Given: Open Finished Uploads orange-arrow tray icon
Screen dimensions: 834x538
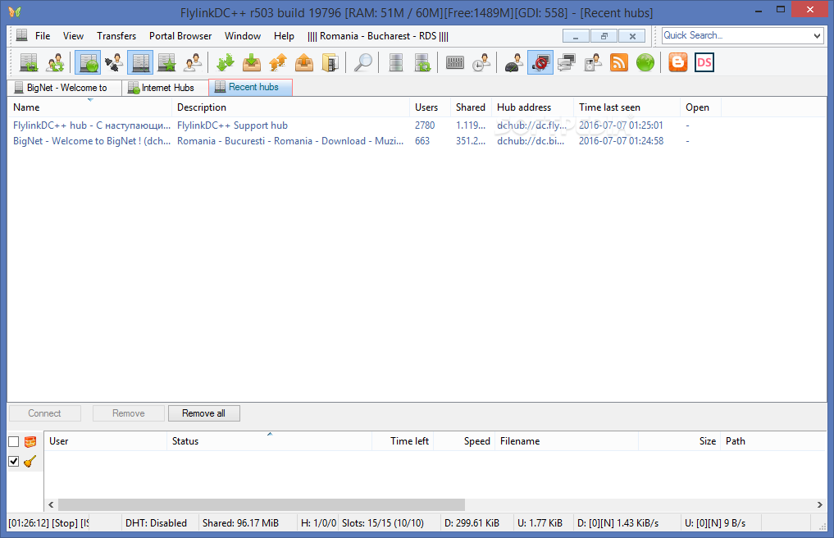Looking at the screenshot, I should click(304, 63).
